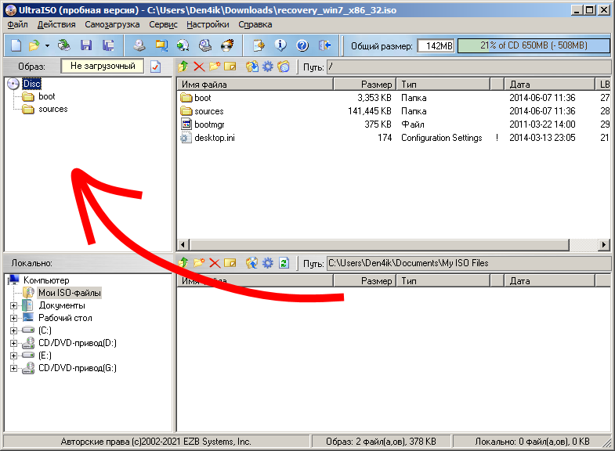The image size is (615, 451).
Task: Click gear Properties icon in image pane toolbar
Action: [267, 67]
